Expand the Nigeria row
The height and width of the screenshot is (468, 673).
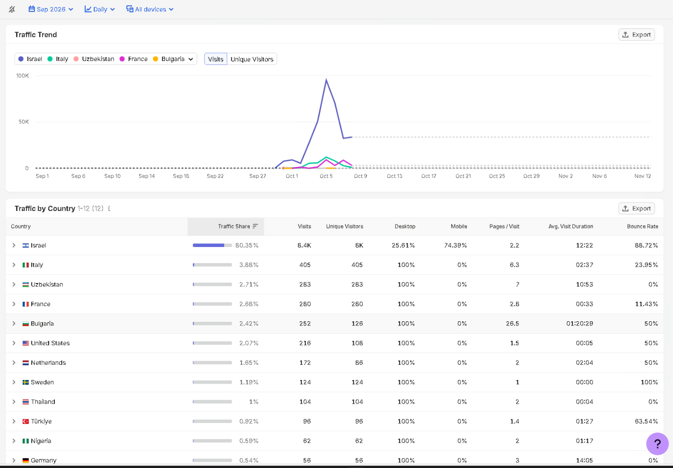click(14, 441)
